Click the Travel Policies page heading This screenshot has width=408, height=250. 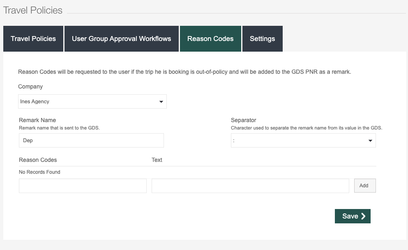click(33, 10)
